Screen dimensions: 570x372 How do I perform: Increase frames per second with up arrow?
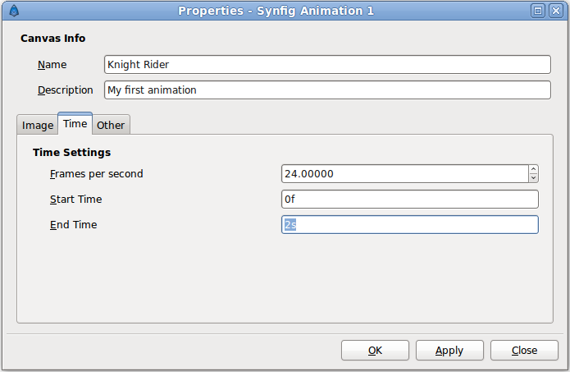click(x=533, y=170)
